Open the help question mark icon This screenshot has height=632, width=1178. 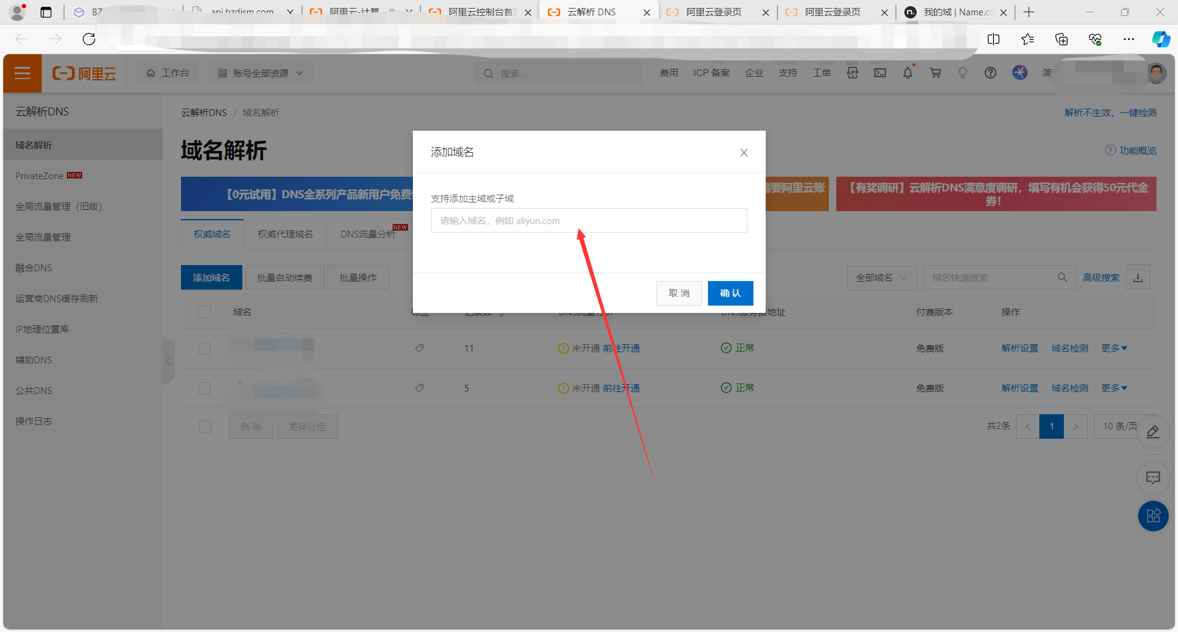click(x=990, y=73)
